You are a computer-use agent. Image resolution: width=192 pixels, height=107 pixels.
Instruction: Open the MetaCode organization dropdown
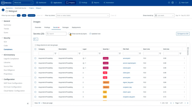click(23, 2)
